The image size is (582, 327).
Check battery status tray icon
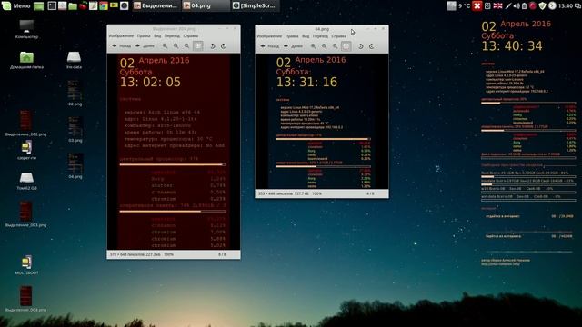[x=524, y=5]
